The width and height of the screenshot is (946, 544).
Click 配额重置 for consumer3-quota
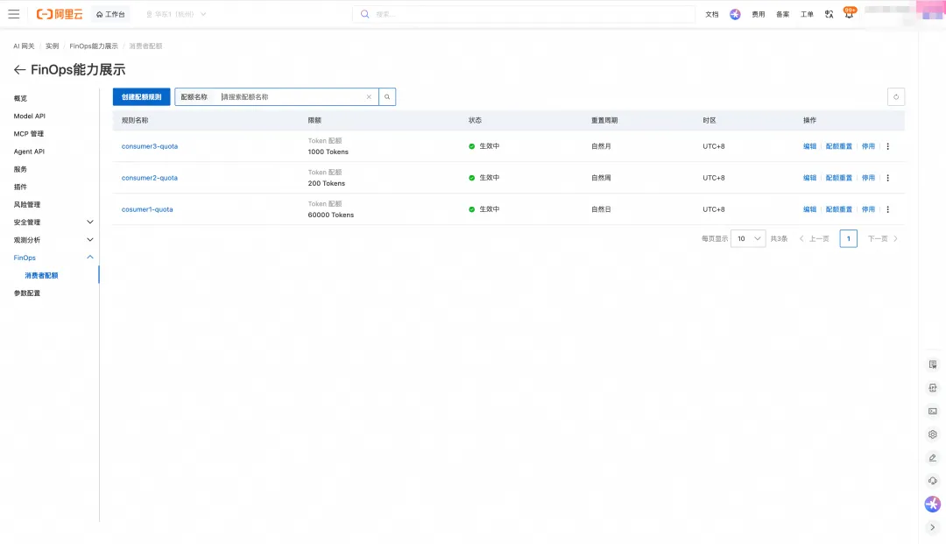coord(839,146)
